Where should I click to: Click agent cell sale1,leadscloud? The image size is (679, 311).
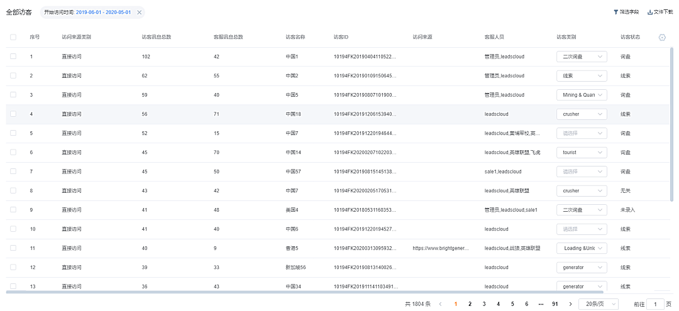click(x=503, y=172)
